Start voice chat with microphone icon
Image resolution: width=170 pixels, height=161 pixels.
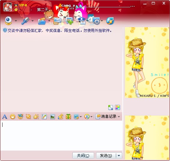point(25,21)
